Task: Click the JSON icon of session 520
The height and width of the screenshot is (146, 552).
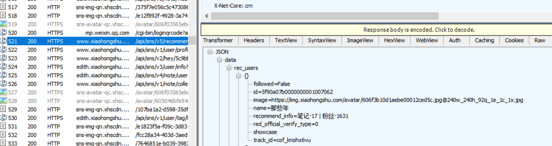Action: click(x=3, y=32)
